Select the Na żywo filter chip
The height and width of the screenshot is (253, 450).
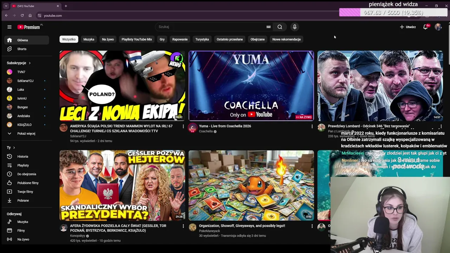(108, 39)
